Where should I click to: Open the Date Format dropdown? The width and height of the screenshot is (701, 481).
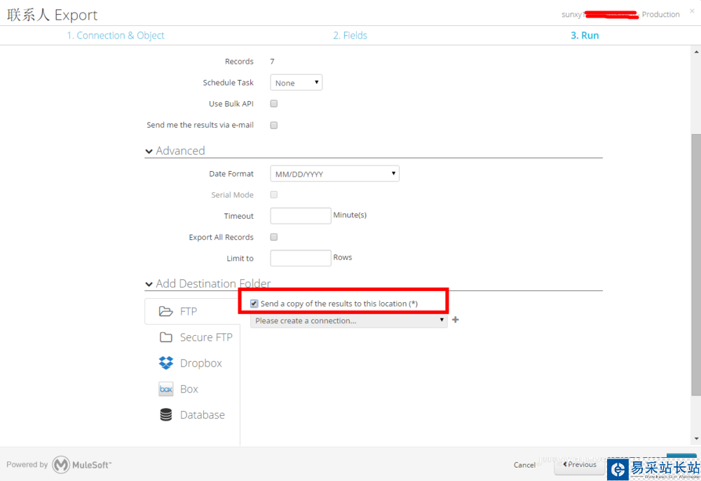pos(334,174)
